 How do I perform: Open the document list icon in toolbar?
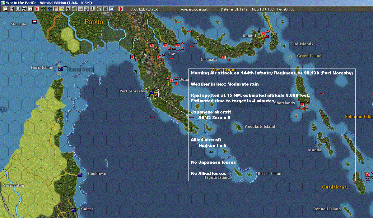point(12,9)
